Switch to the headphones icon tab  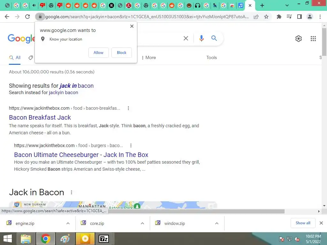tap(197, 5)
